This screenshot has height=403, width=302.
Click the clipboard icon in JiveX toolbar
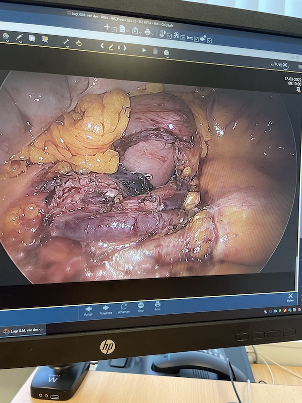tap(156, 51)
